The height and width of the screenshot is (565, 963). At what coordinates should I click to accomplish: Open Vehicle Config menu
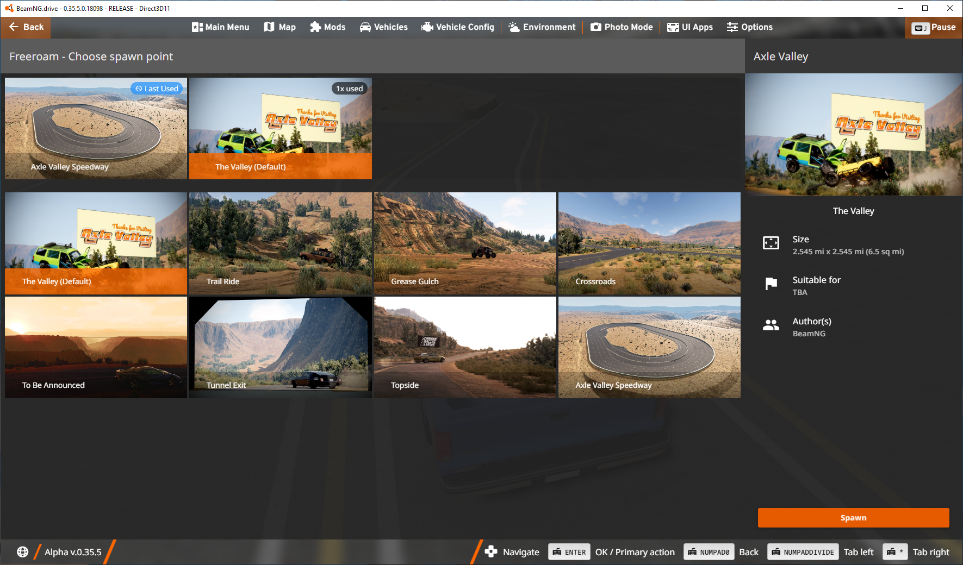coord(457,27)
